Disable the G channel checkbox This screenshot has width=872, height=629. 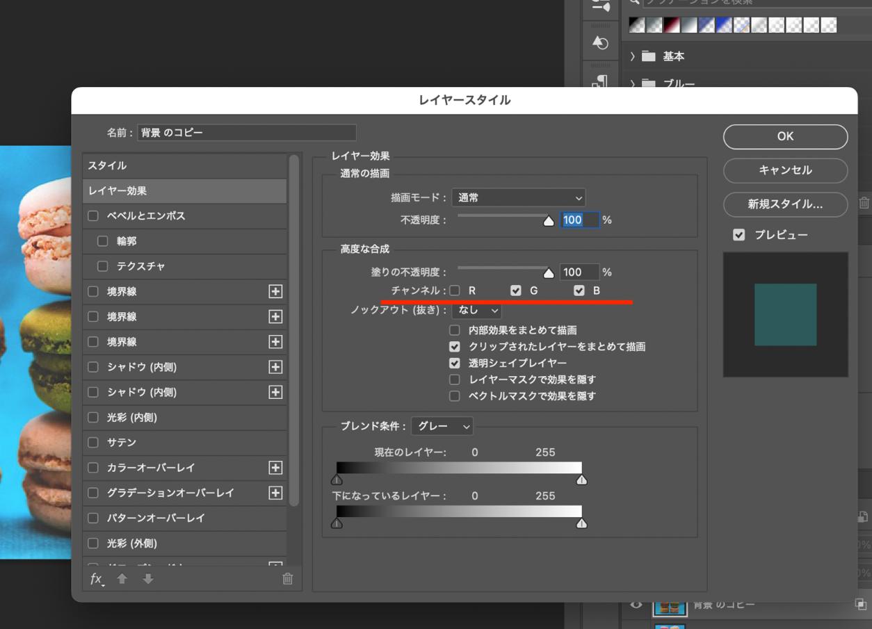click(515, 290)
